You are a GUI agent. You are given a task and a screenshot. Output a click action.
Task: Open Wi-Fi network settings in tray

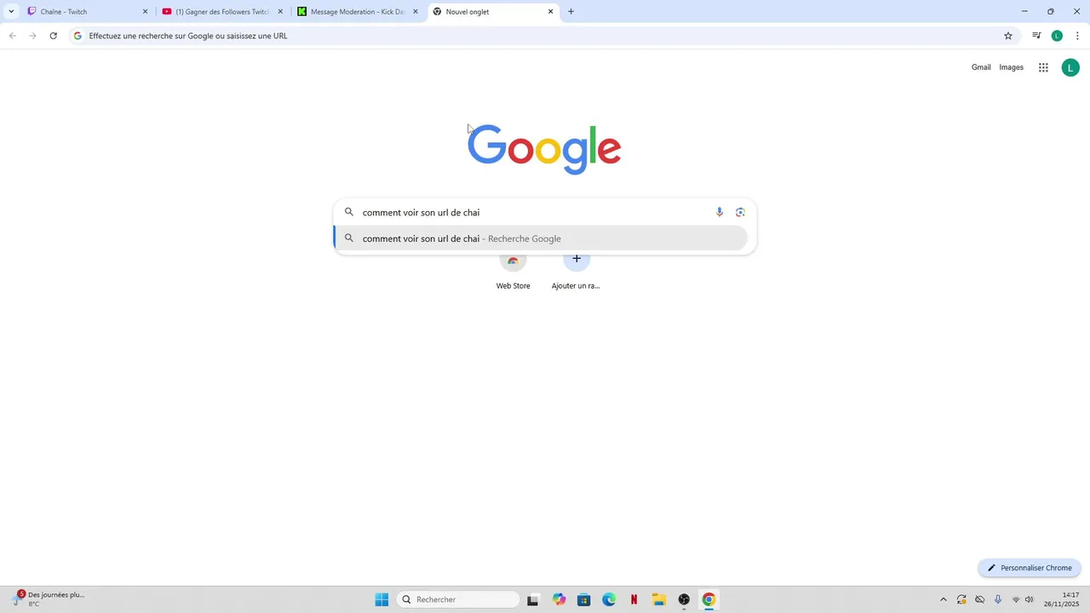(x=1016, y=599)
